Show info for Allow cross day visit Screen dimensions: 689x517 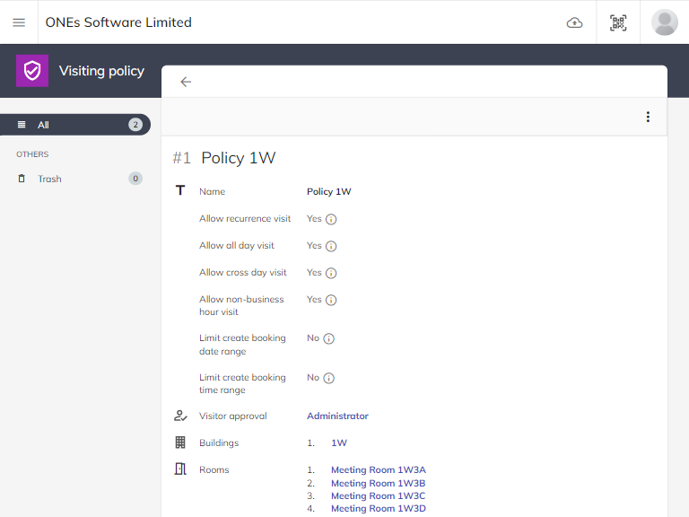331,273
